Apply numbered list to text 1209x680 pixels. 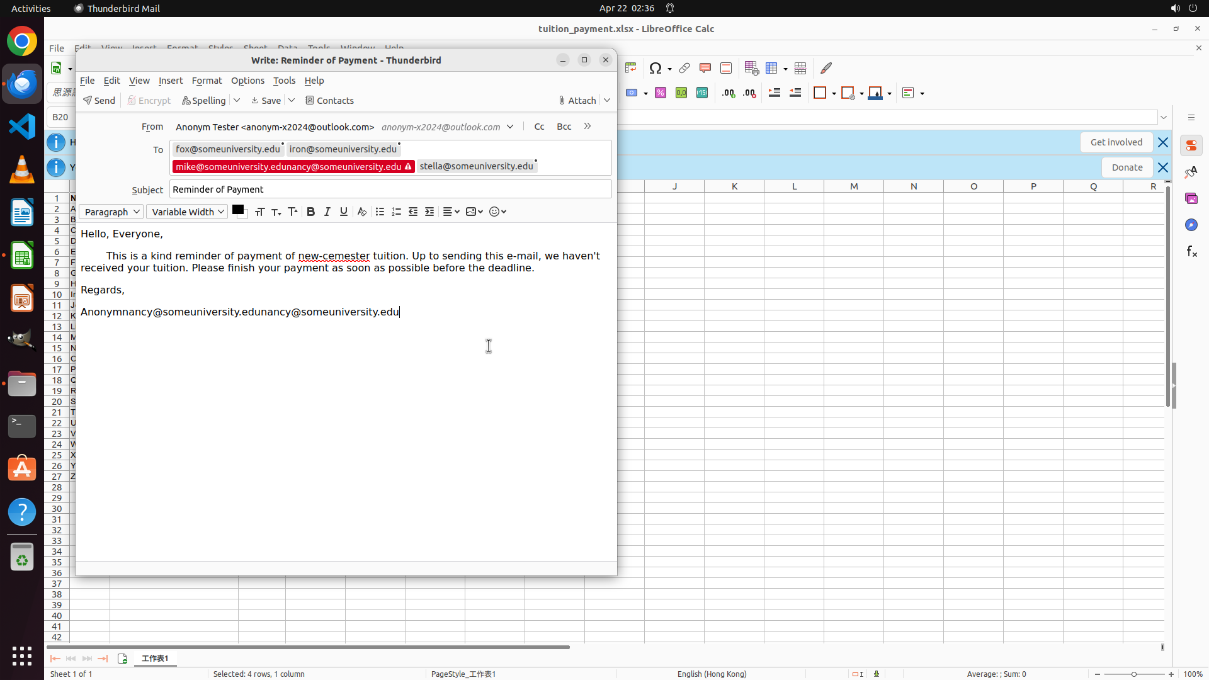click(x=396, y=212)
